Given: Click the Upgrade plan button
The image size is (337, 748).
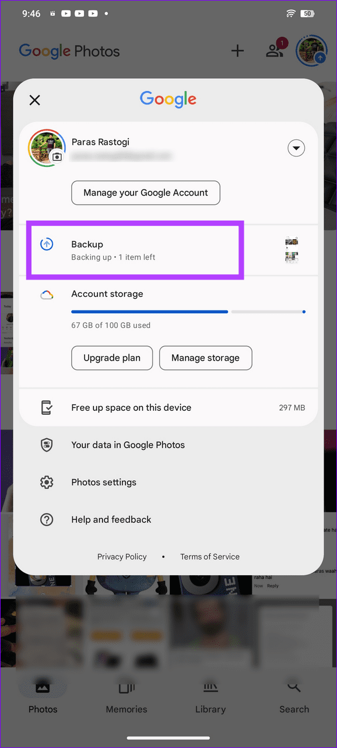Looking at the screenshot, I should coord(112,358).
